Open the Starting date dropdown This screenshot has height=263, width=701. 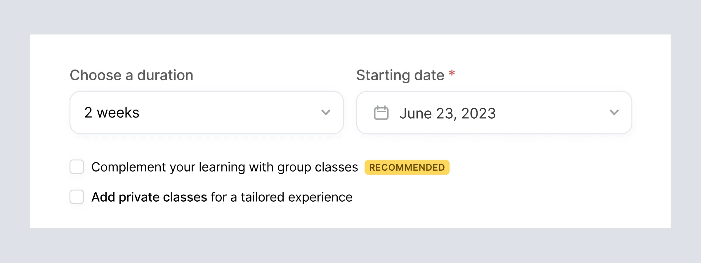[494, 113]
